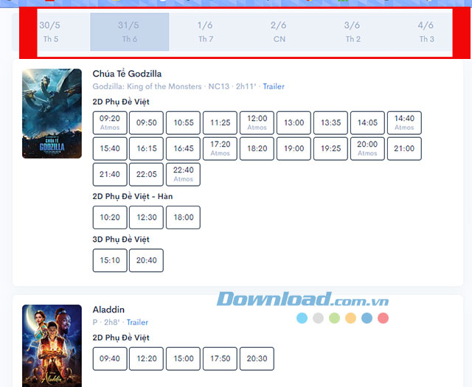Select the 31/5 Th 6 date tab
This screenshot has width=472, height=387.
point(130,32)
